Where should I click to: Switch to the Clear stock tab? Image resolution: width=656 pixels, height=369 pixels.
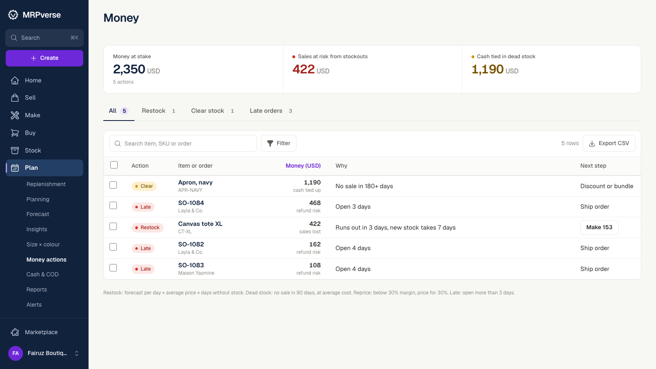(212, 111)
